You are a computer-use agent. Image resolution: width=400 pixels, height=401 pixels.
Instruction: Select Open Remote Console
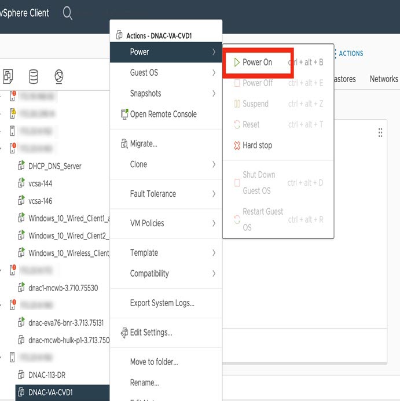pos(166,114)
